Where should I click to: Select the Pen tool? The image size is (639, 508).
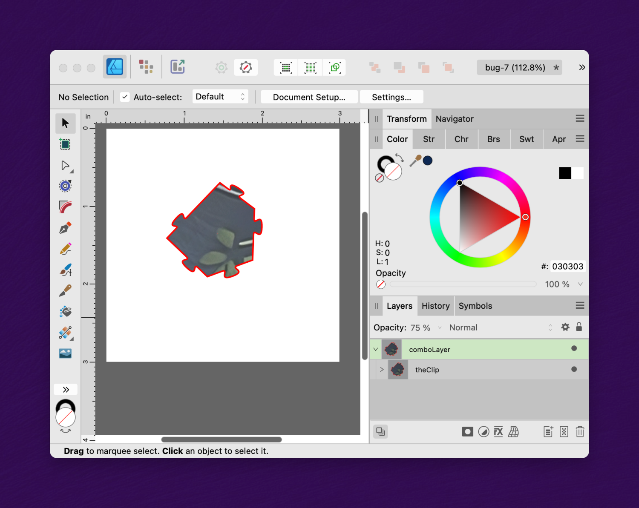(x=65, y=228)
